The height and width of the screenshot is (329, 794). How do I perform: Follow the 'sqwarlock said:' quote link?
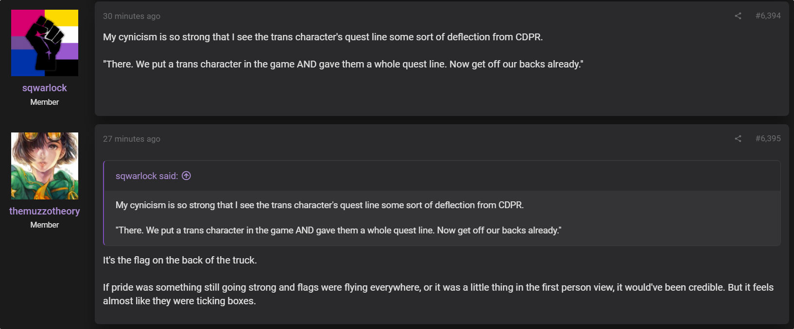(147, 176)
